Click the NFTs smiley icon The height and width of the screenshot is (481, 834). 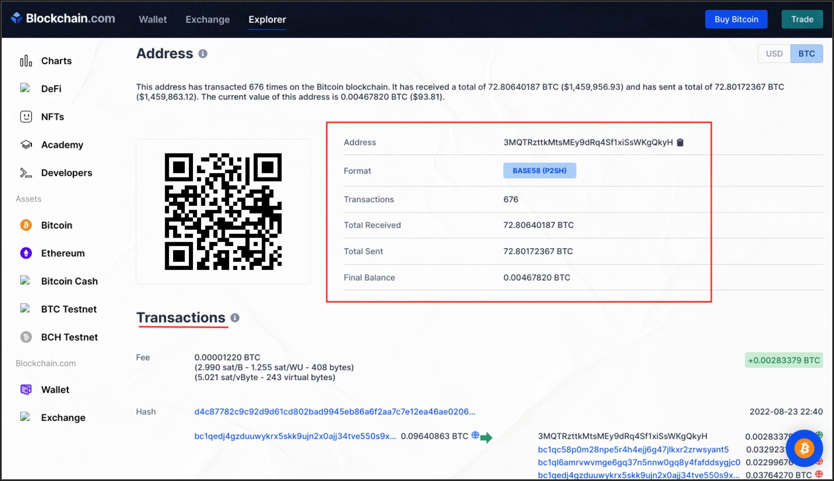point(26,117)
